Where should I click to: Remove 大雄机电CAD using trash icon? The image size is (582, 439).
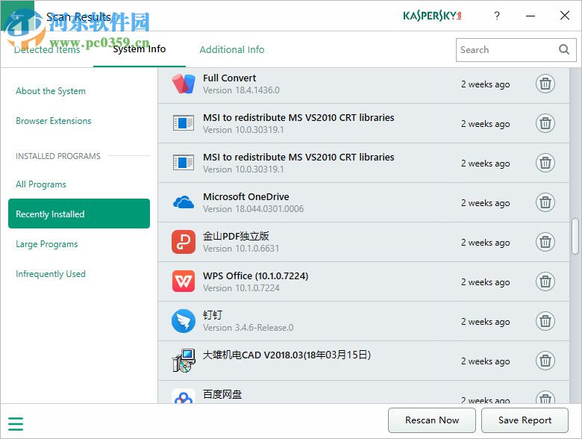(x=545, y=361)
